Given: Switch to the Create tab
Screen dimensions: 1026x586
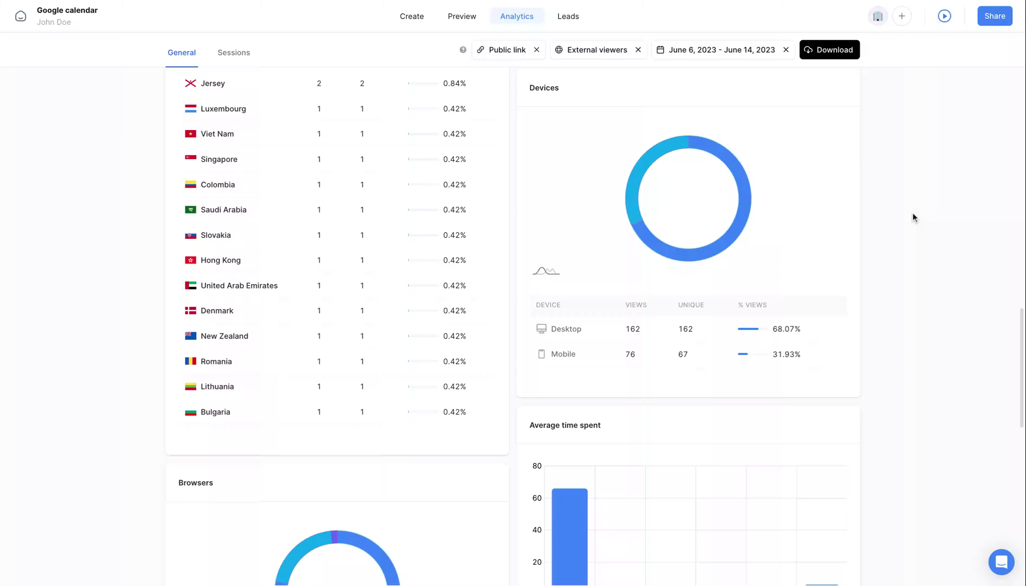Looking at the screenshot, I should (x=411, y=16).
